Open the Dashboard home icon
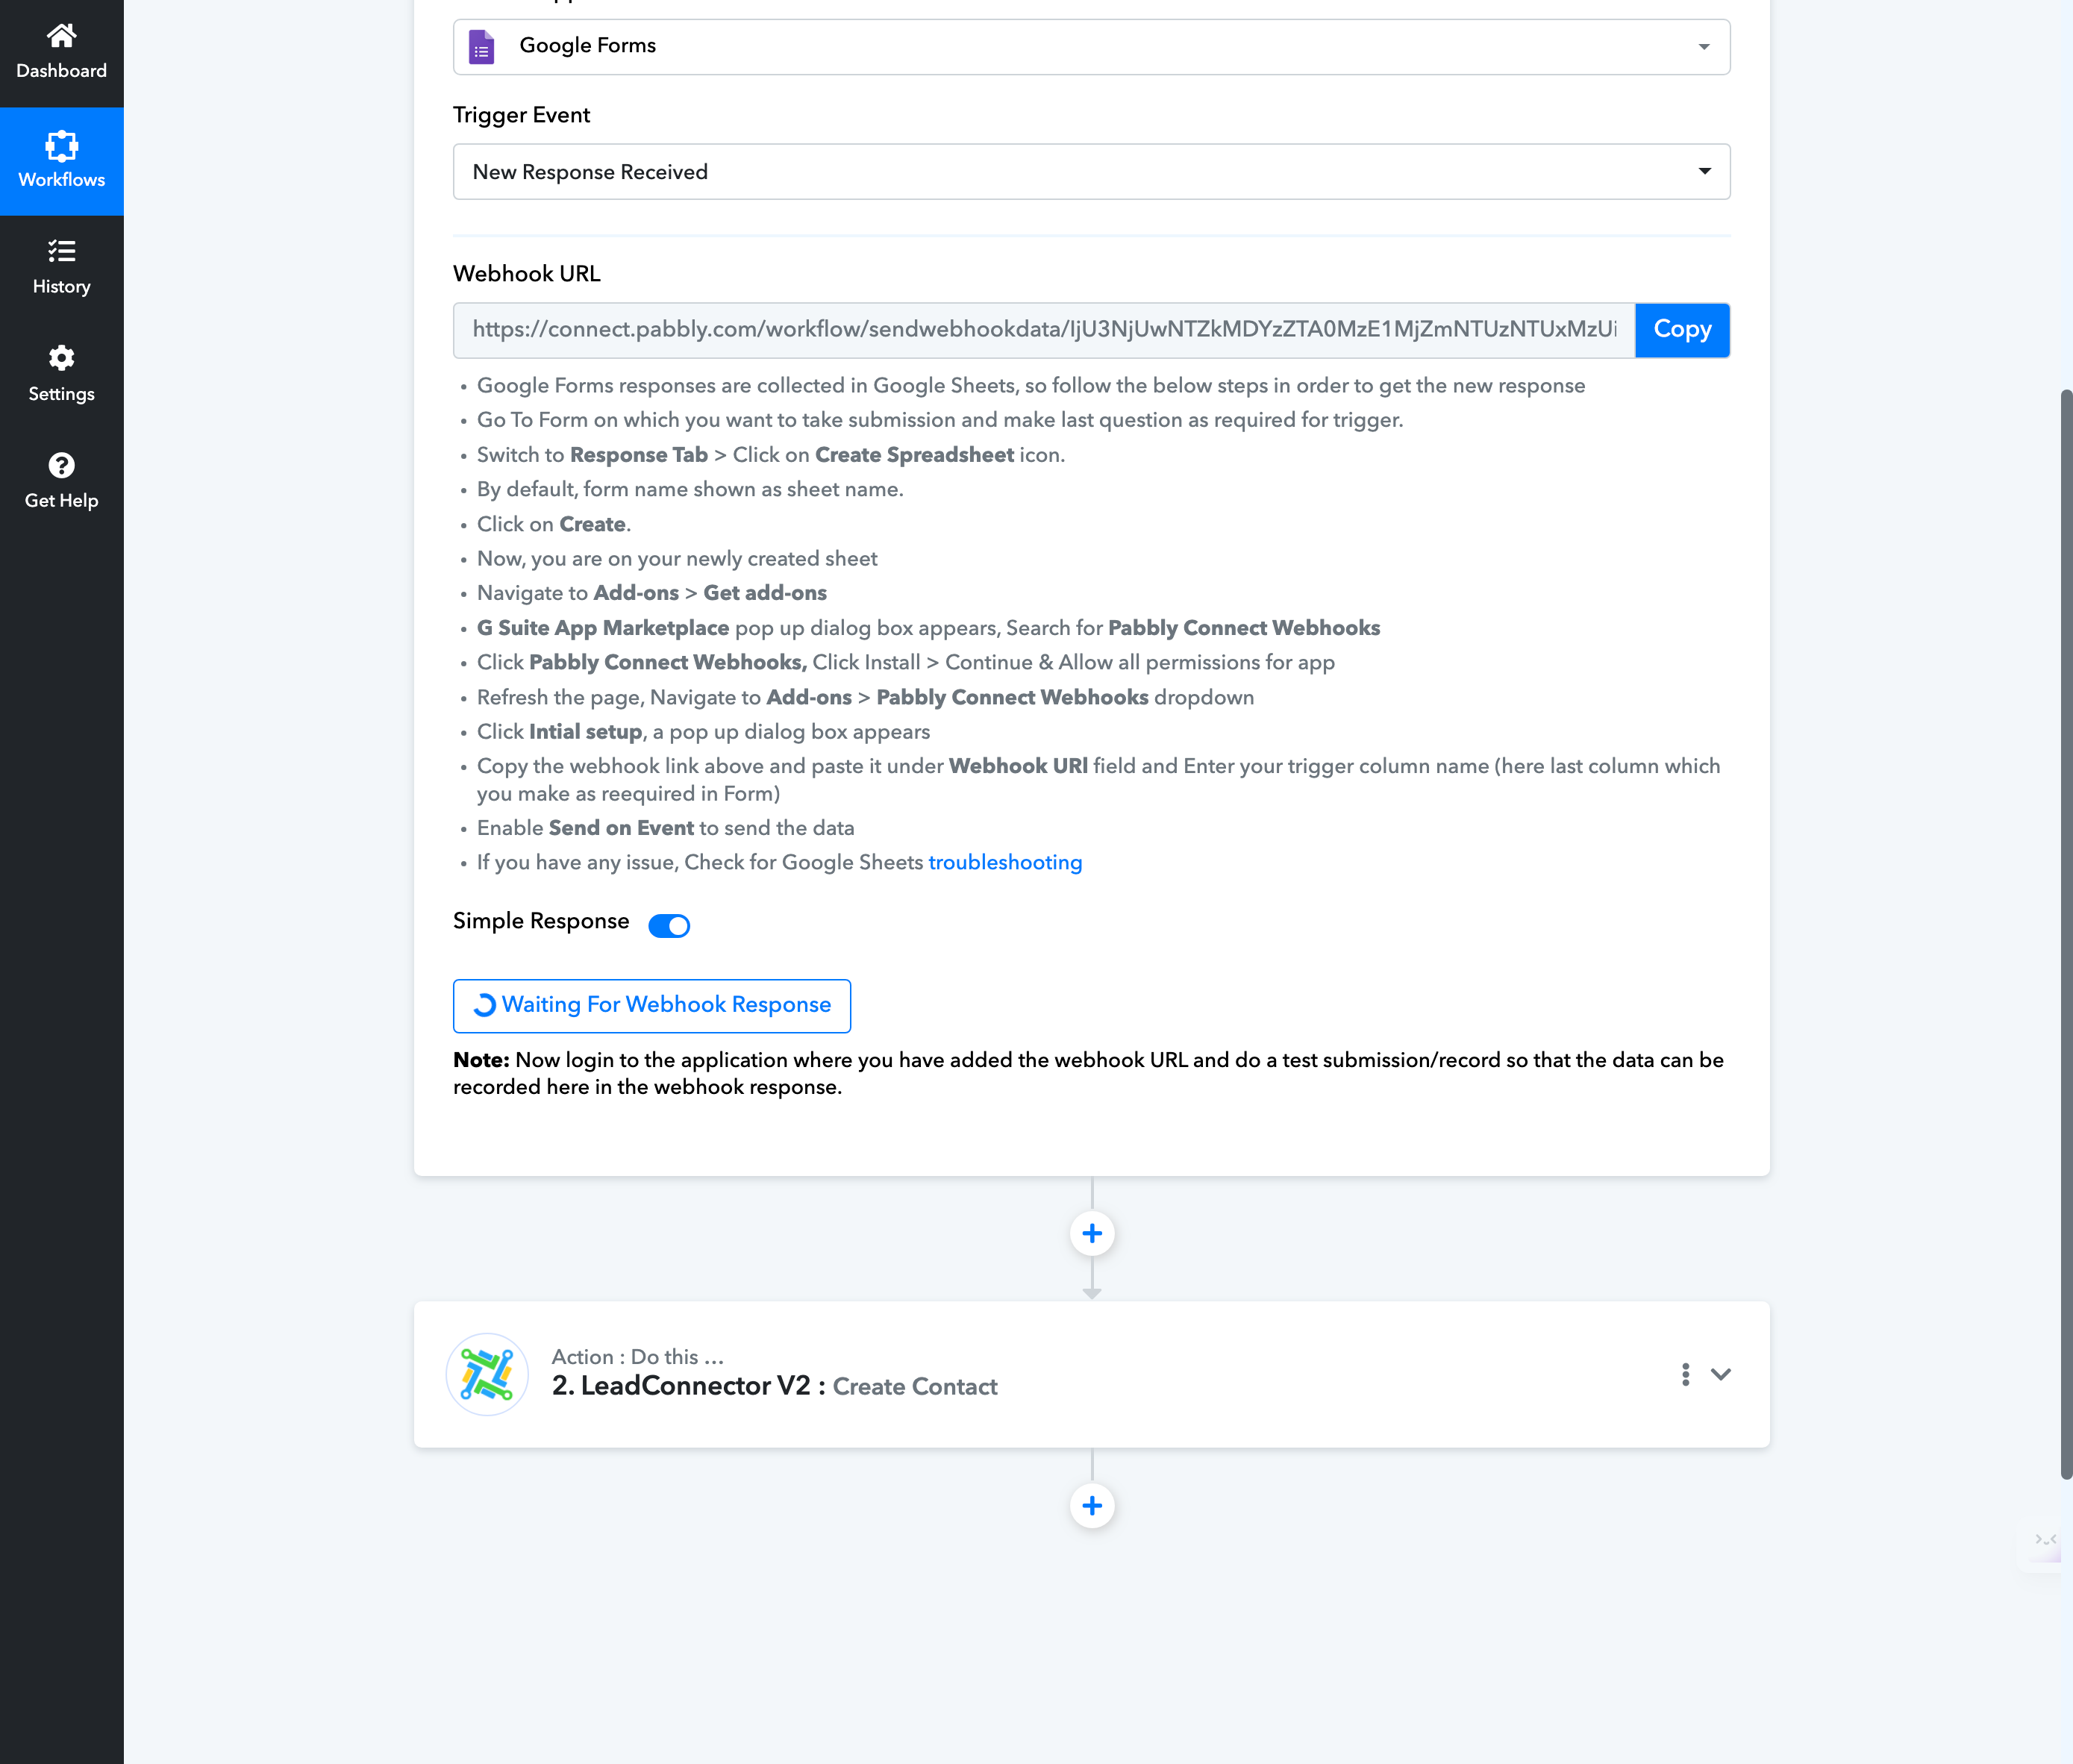This screenshot has width=2073, height=1764. tap(61, 36)
